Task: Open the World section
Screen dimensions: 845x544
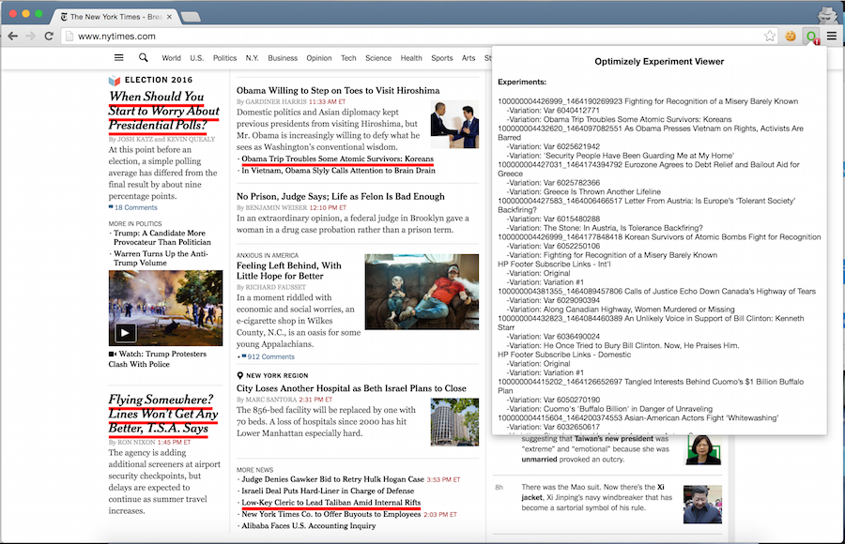Action: coord(172,58)
